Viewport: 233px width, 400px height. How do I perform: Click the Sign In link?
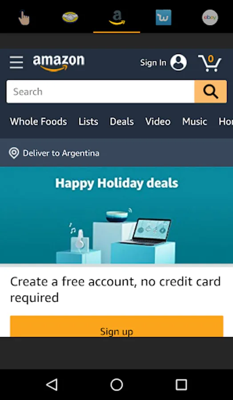pos(153,63)
